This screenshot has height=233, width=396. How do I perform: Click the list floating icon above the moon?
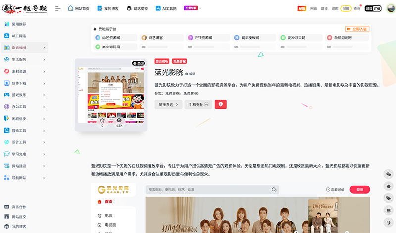(x=389, y=210)
